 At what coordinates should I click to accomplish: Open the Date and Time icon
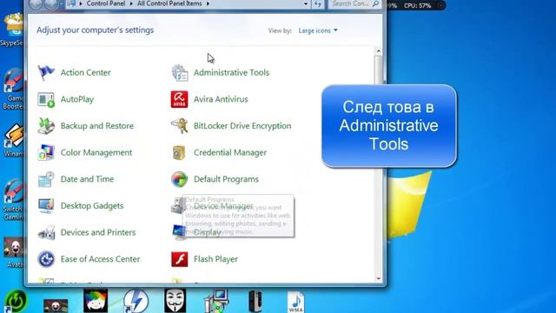(x=46, y=179)
